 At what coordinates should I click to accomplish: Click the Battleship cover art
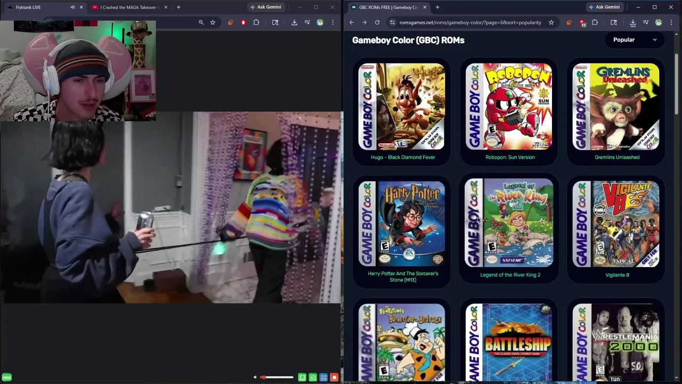point(509,342)
